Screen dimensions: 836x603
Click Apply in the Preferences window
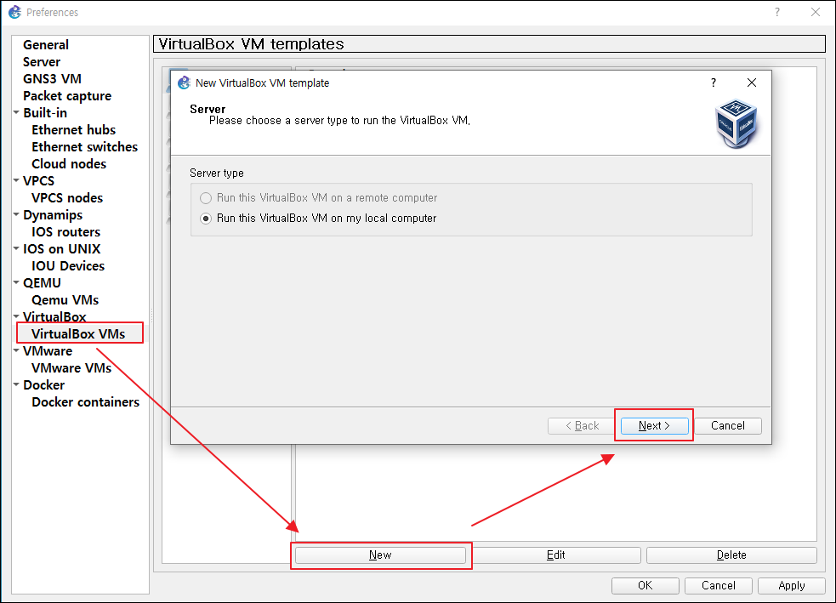pos(792,585)
